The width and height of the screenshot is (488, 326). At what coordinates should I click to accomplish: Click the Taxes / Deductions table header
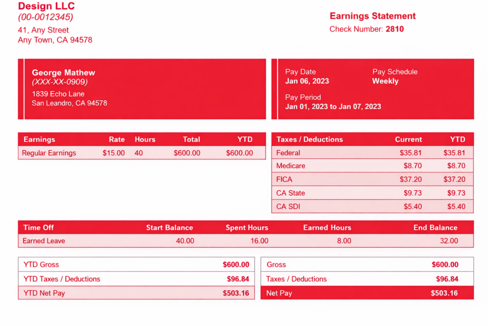[x=309, y=139]
